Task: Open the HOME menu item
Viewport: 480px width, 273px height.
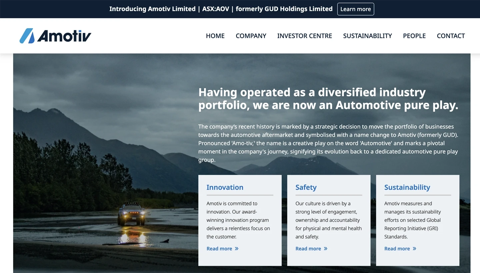Action: coord(215,36)
